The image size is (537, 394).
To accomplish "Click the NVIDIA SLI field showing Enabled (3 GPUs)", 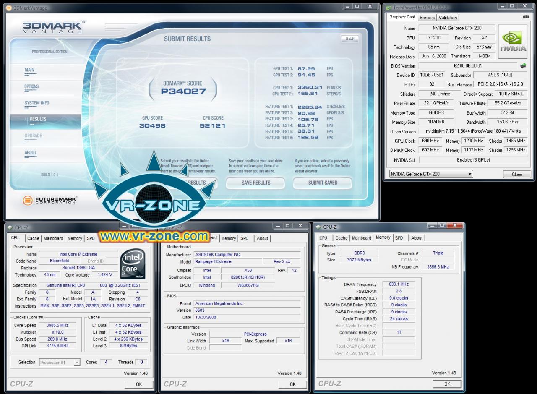I will point(473,160).
